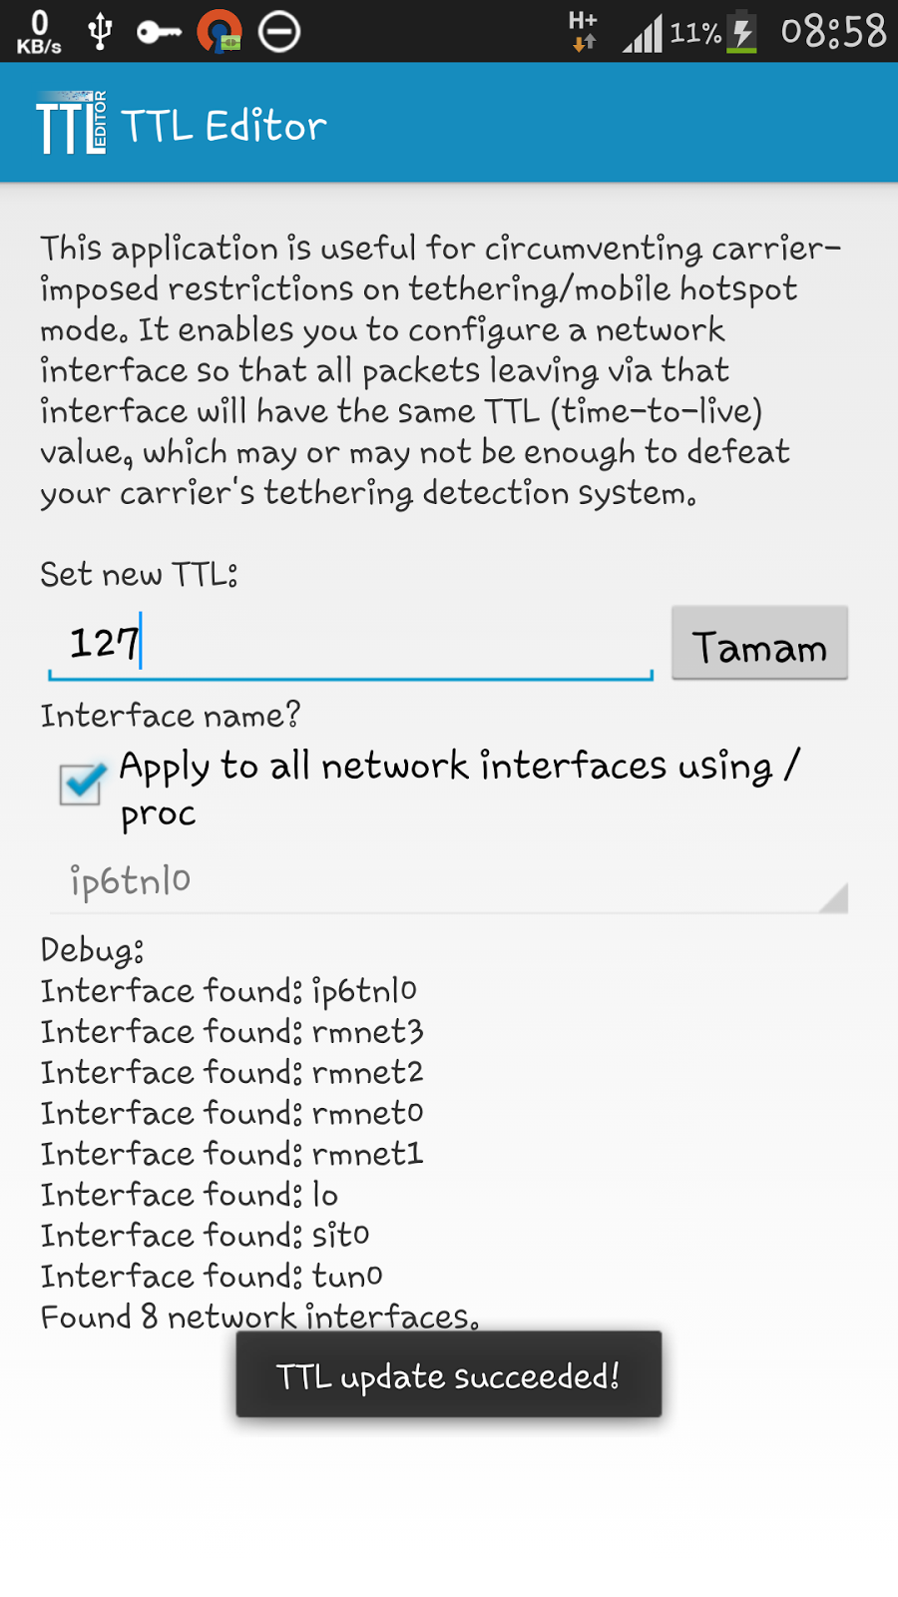This screenshot has height=1597, width=898.
Task: Tap the KB/s network speed indicator
Action: (39, 32)
